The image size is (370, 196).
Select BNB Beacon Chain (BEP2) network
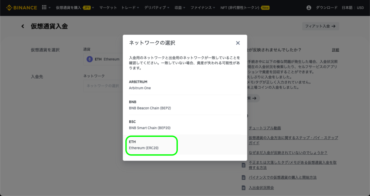pyautogui.click(x=185, y=105)
